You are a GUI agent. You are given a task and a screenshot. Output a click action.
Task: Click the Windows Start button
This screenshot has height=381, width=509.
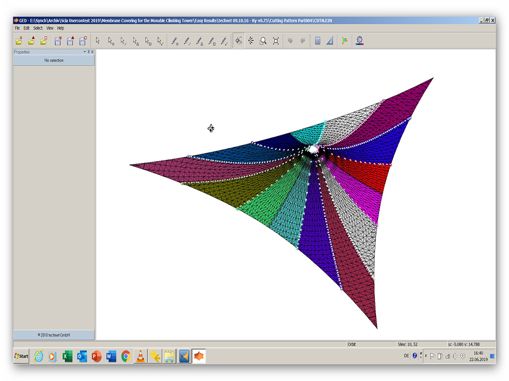(x=22, y=356)
